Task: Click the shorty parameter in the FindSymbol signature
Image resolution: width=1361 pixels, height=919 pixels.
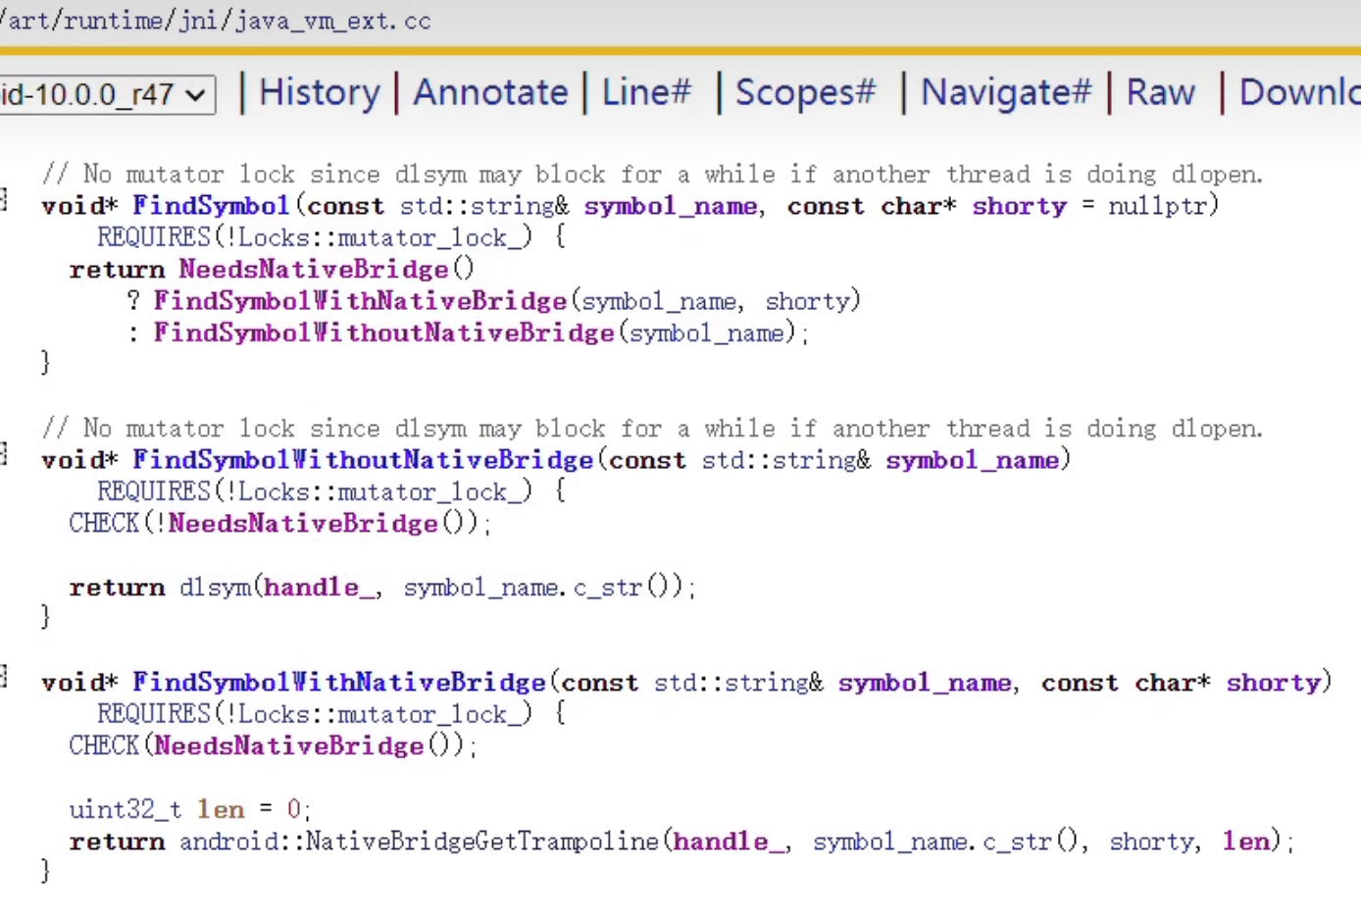Action: point(1019,206)
